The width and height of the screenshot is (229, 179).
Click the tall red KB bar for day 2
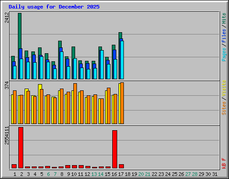coord(21,148)
